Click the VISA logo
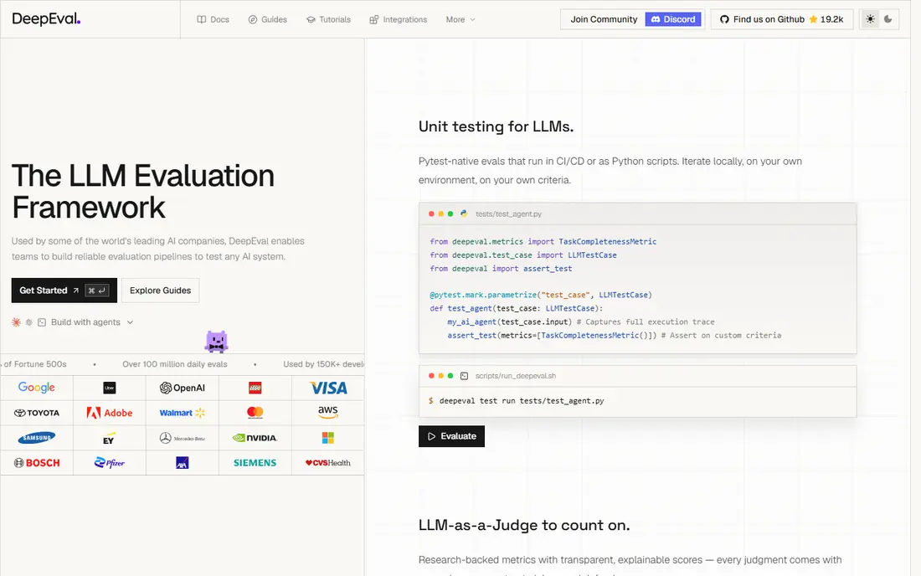Screen dimensions: 921x576 pyautogui.click(x=328, y=388)
